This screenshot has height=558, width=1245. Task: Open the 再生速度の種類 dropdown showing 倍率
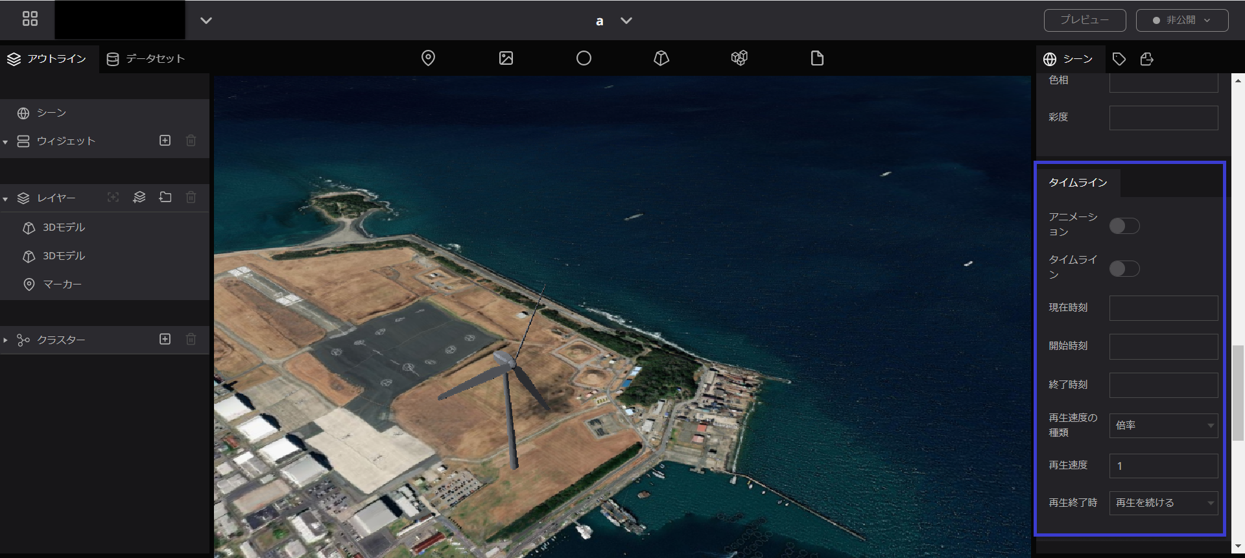(x=1163, y=426)
